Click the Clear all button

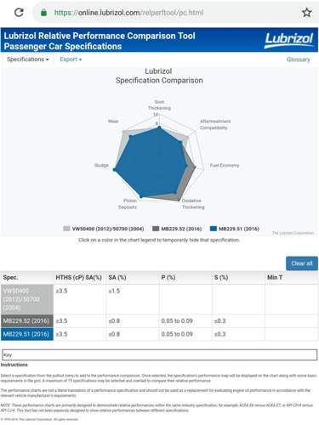tap(302, 263)
